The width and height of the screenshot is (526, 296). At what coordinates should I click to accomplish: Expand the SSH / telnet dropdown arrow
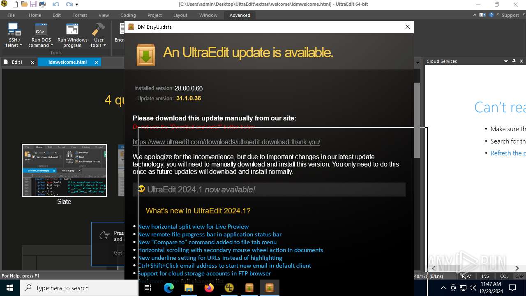21,45
